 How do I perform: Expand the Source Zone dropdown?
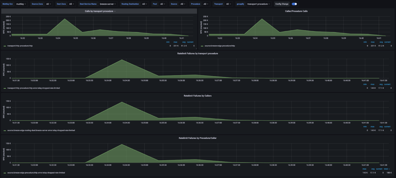49,4
